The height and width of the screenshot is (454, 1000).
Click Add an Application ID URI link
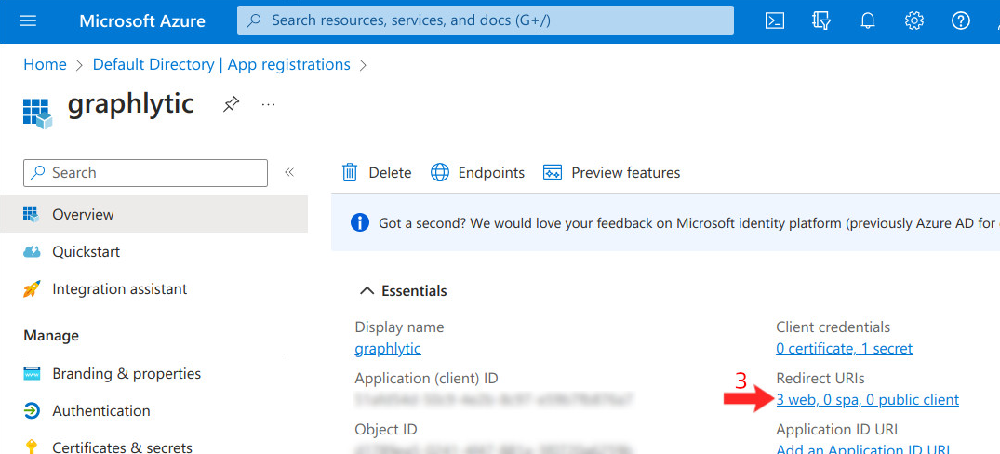(863, 449)
